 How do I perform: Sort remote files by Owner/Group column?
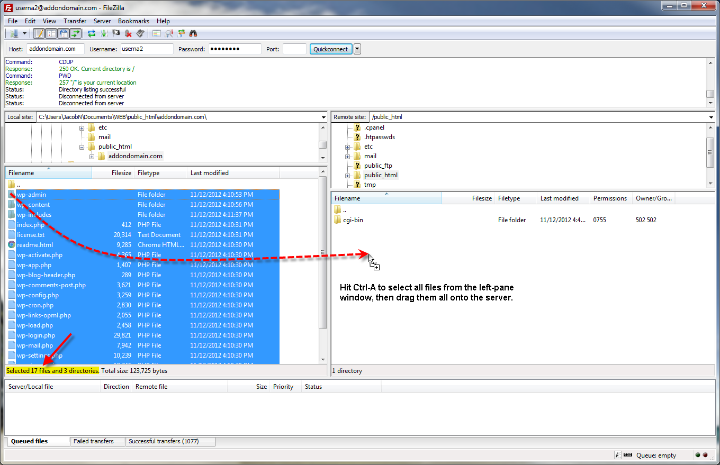coord(654,198)
